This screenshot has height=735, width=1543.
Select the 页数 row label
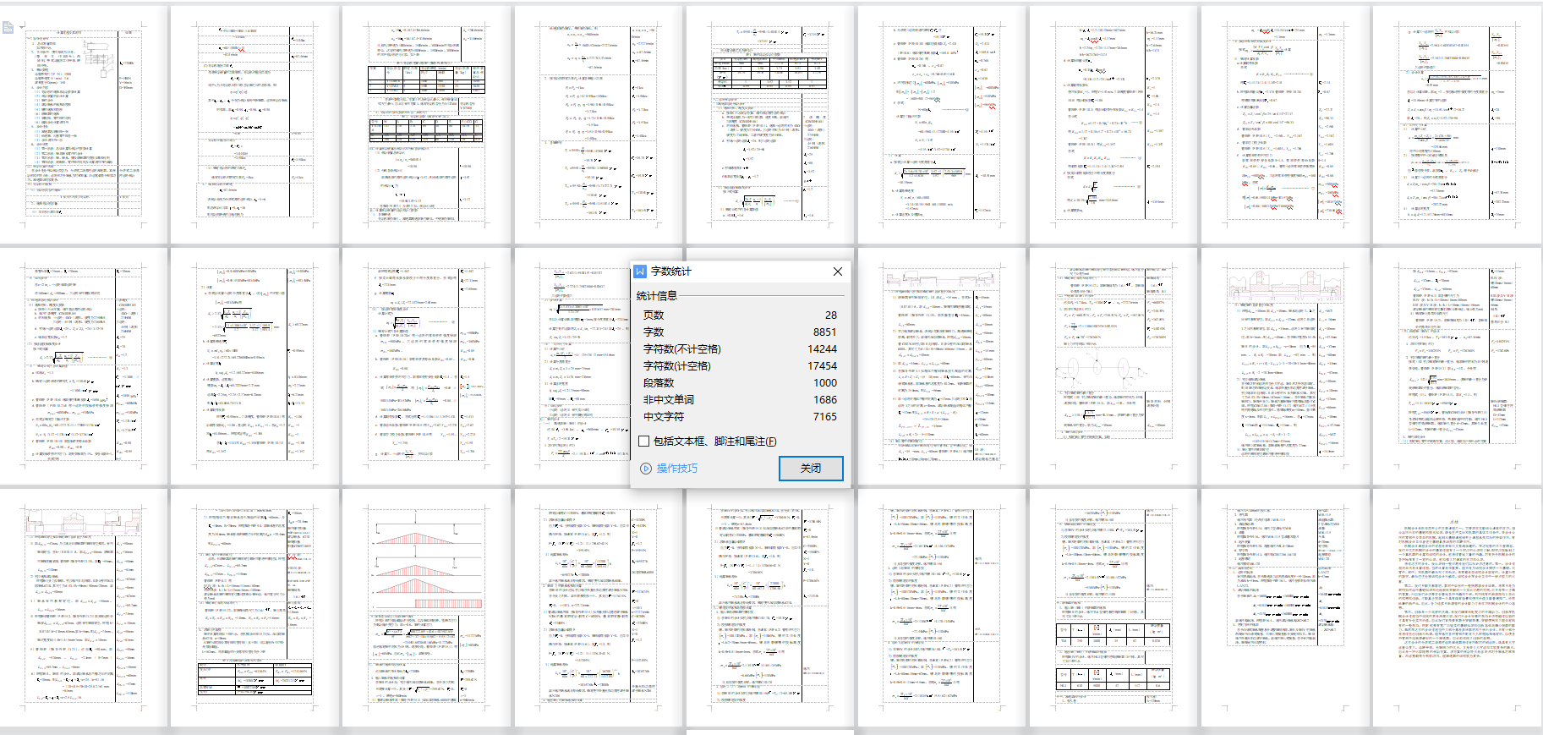pyautogui.click(x=654, y=315)
